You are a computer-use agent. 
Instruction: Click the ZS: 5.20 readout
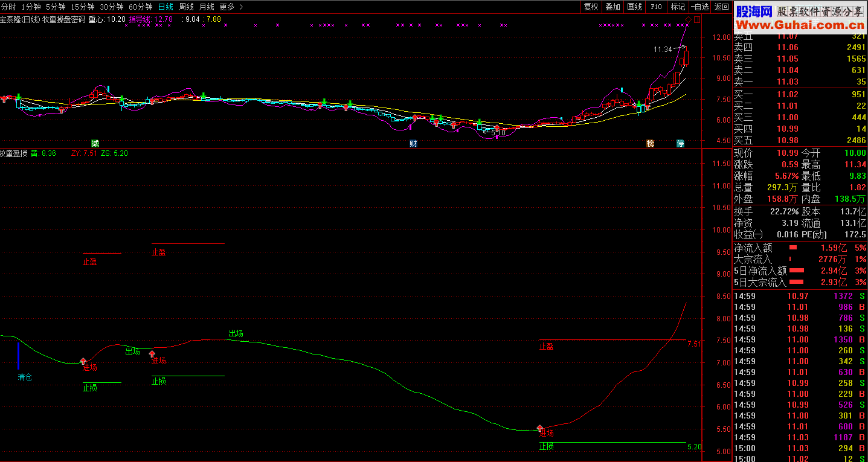[x=114, y=153]
